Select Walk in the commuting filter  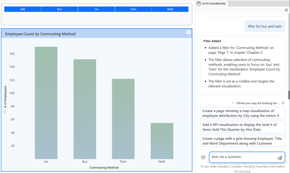pyautogui.click(x=170, y=9)
